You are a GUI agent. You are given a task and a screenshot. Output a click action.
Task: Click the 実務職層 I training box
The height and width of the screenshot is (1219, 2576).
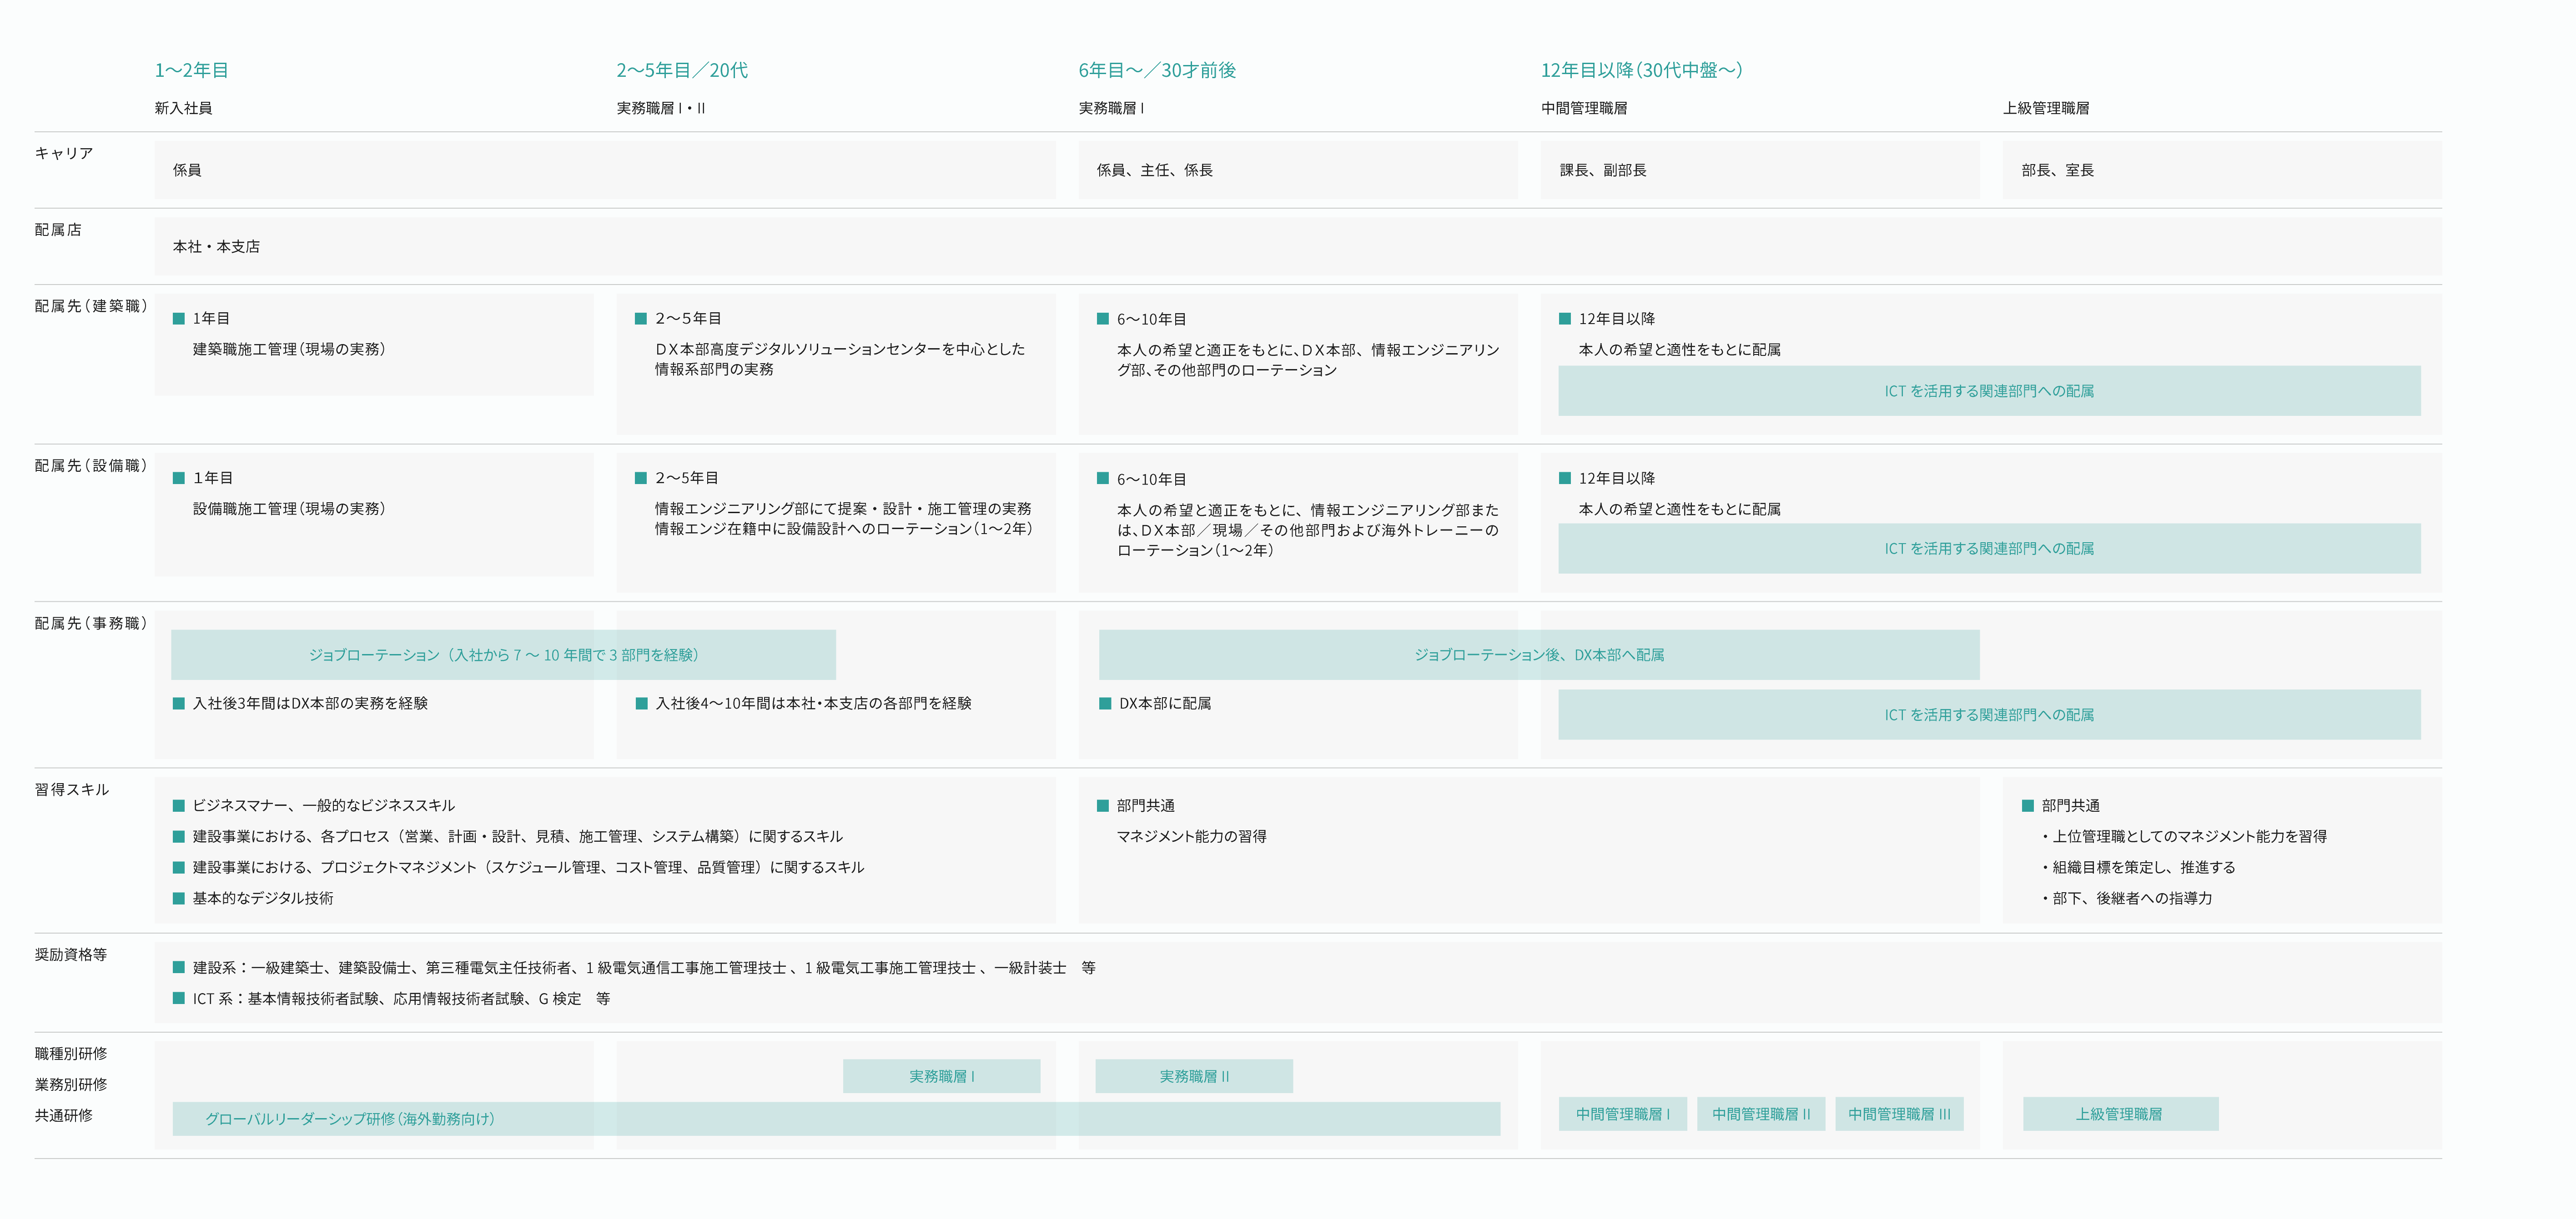[x=941, y=1076]
